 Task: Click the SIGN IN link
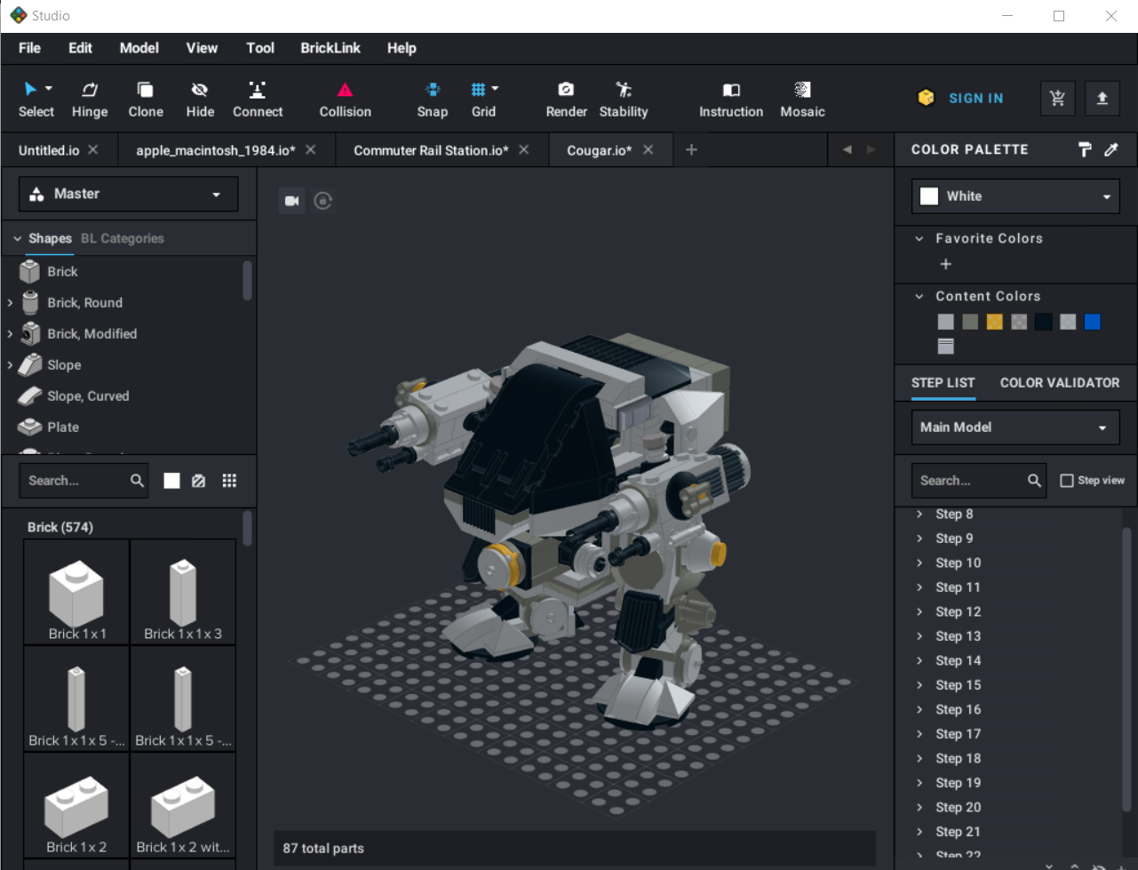click(975, 99)
